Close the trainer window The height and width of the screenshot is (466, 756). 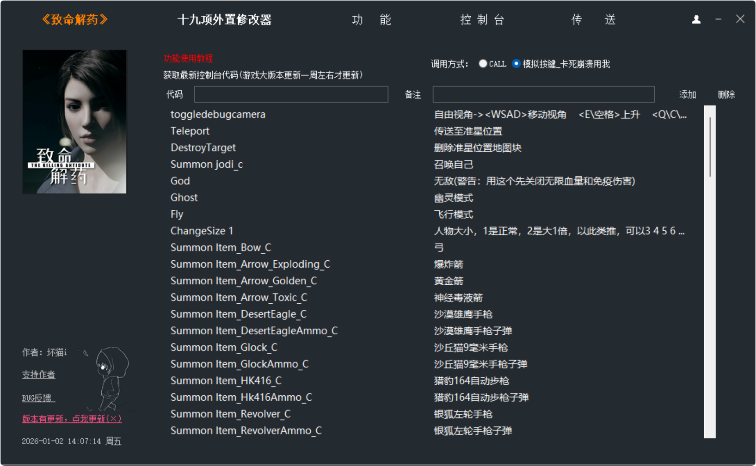(740, 19)
